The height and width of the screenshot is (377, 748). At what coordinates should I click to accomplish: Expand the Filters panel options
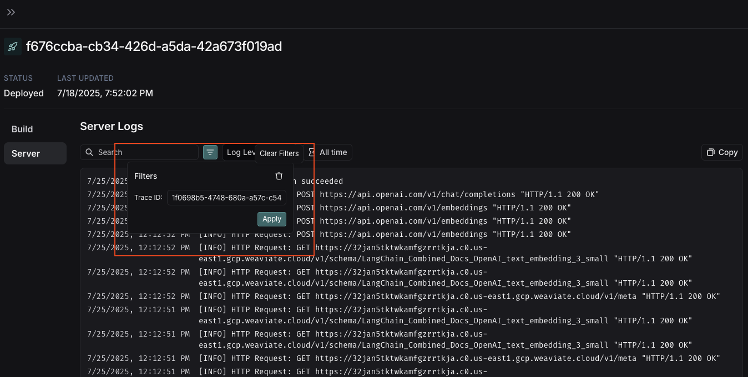pos(210,152)
